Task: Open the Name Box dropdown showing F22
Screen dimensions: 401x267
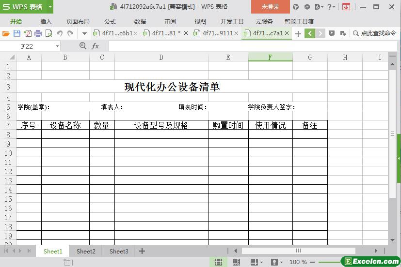Action: (x=57, y=46)
